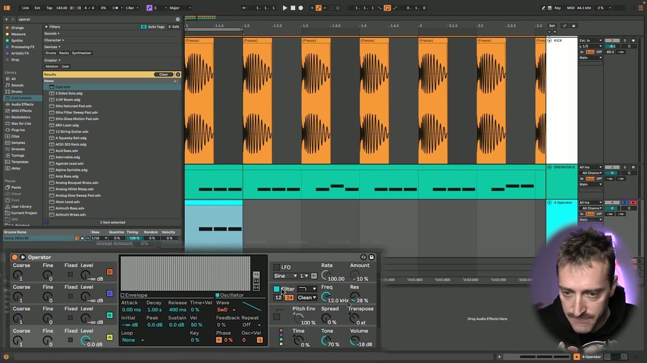Open LFO waveform dropdown showing Sine
The image size is (647, 363).
286,276
